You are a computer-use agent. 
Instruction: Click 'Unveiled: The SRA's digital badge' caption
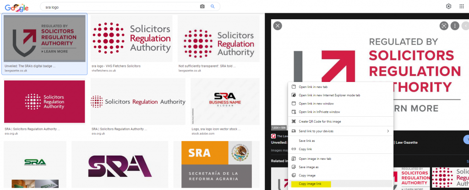(30, 66)
